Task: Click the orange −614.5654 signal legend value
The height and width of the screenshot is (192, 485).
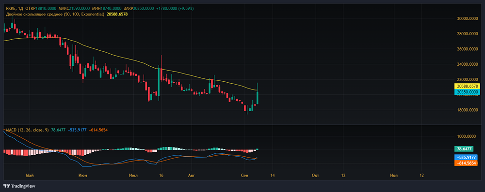Action: pyautogui.click(x=98, y=130)
